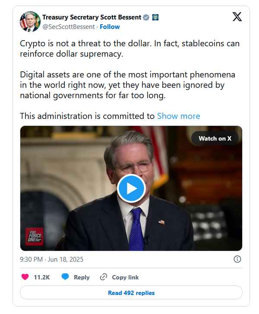Viewport: 259px width, 314px height.
Task: Like the tweet with heart icon
Action: pos(25,277)
